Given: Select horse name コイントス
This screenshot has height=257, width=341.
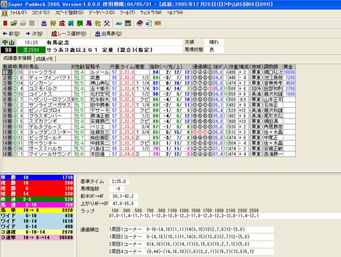Looking at the screenshot, I should coord(41,94).
